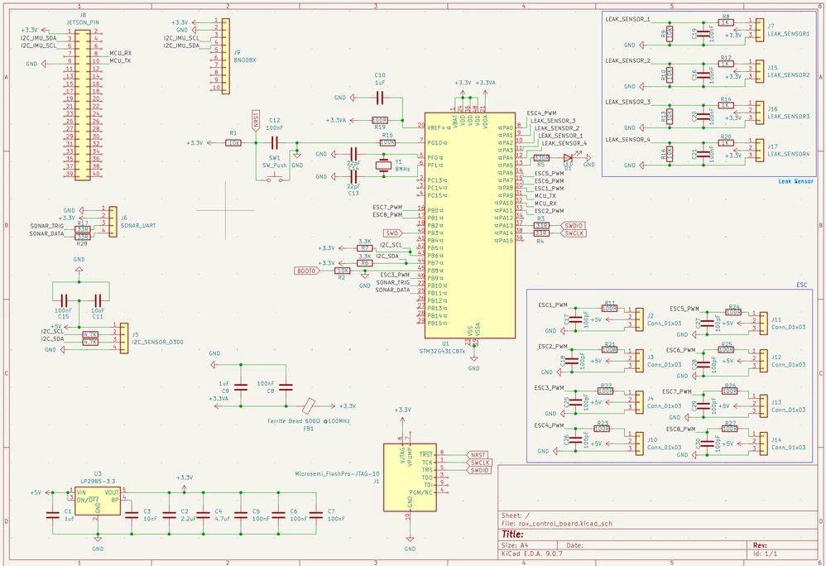Screen dimensions: 826x566
Task: Select the J17 LEAK_SENSOR4 connector
Action: pyautogui.click(x=760, y=150)
